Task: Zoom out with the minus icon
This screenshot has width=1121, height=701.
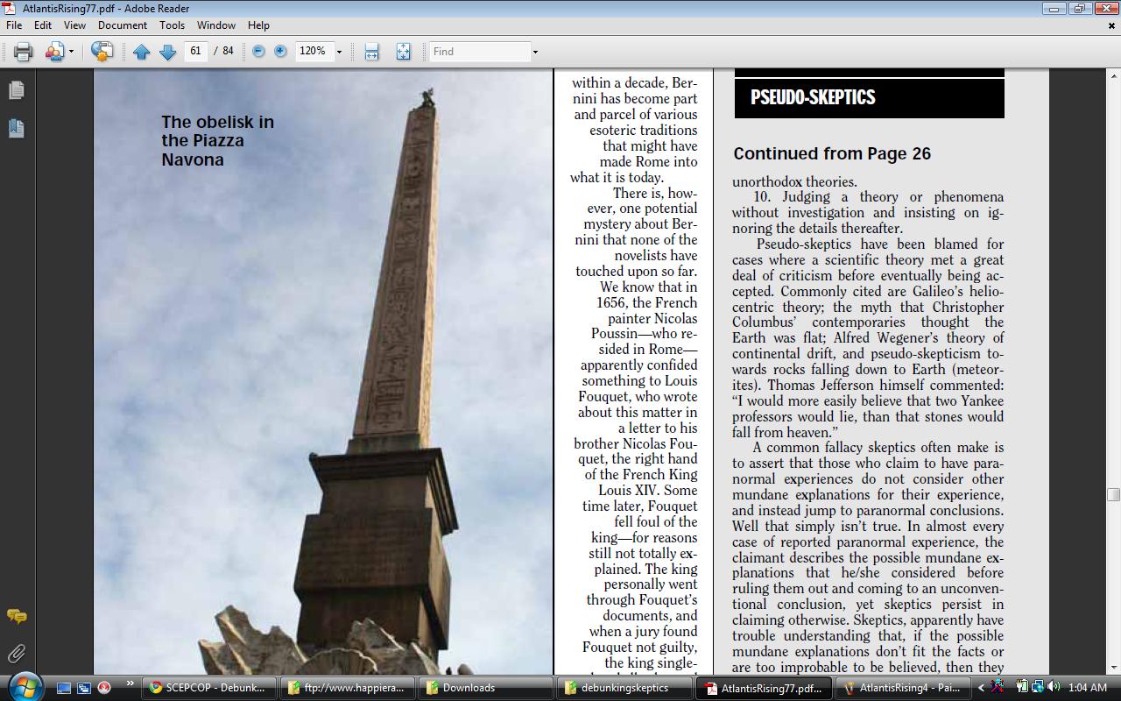Action: (x=258, y=52)
